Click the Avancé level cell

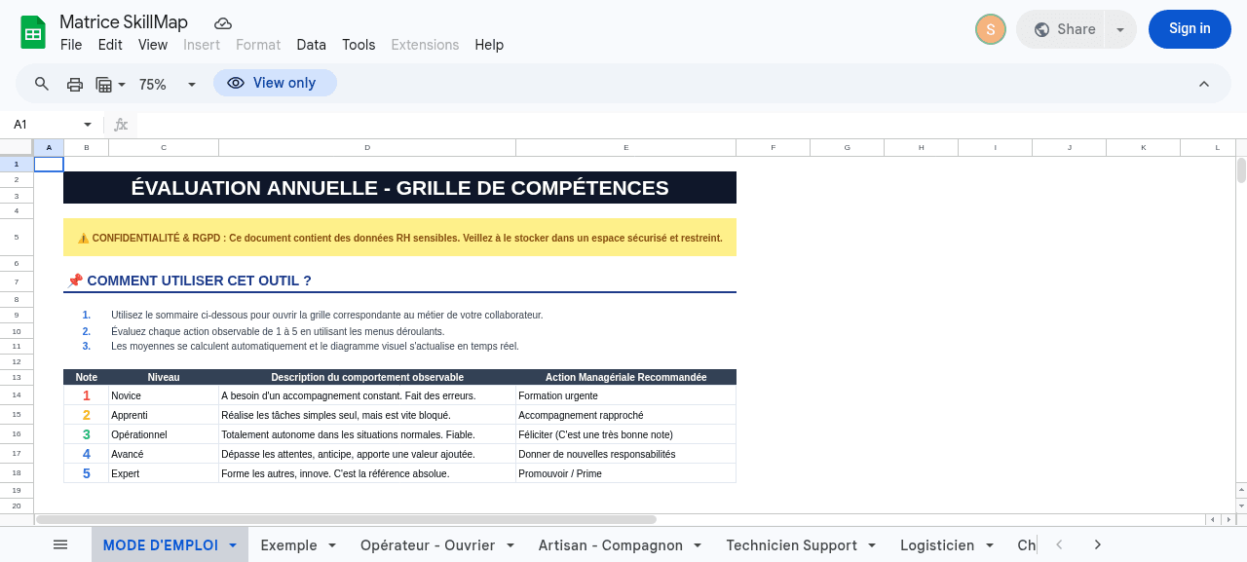[164, 454]
